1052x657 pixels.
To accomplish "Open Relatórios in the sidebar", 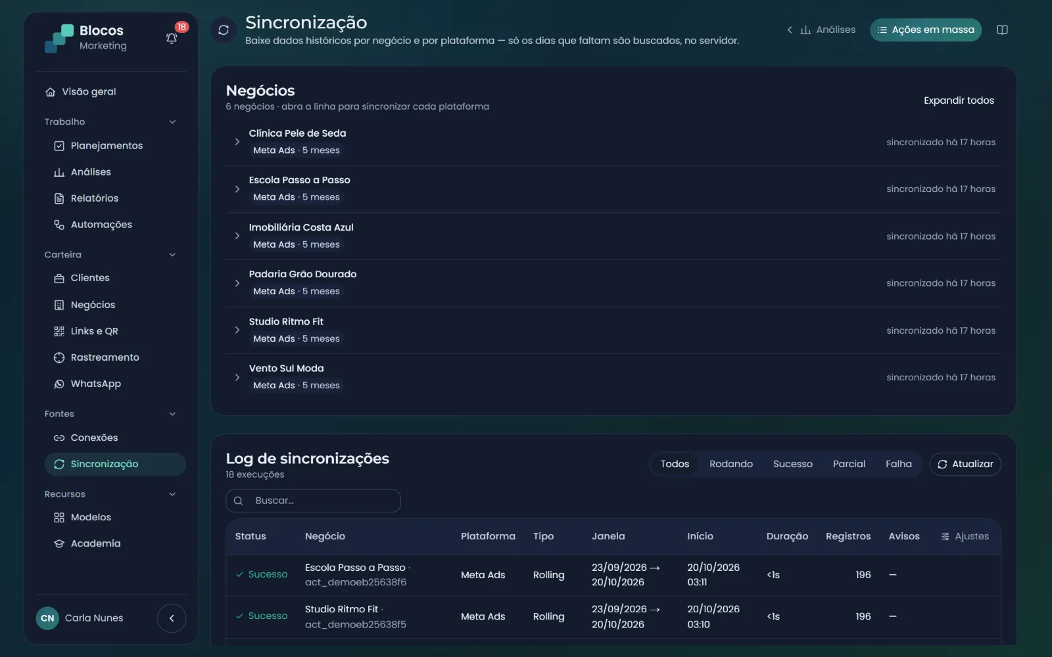I will [115, 198].
